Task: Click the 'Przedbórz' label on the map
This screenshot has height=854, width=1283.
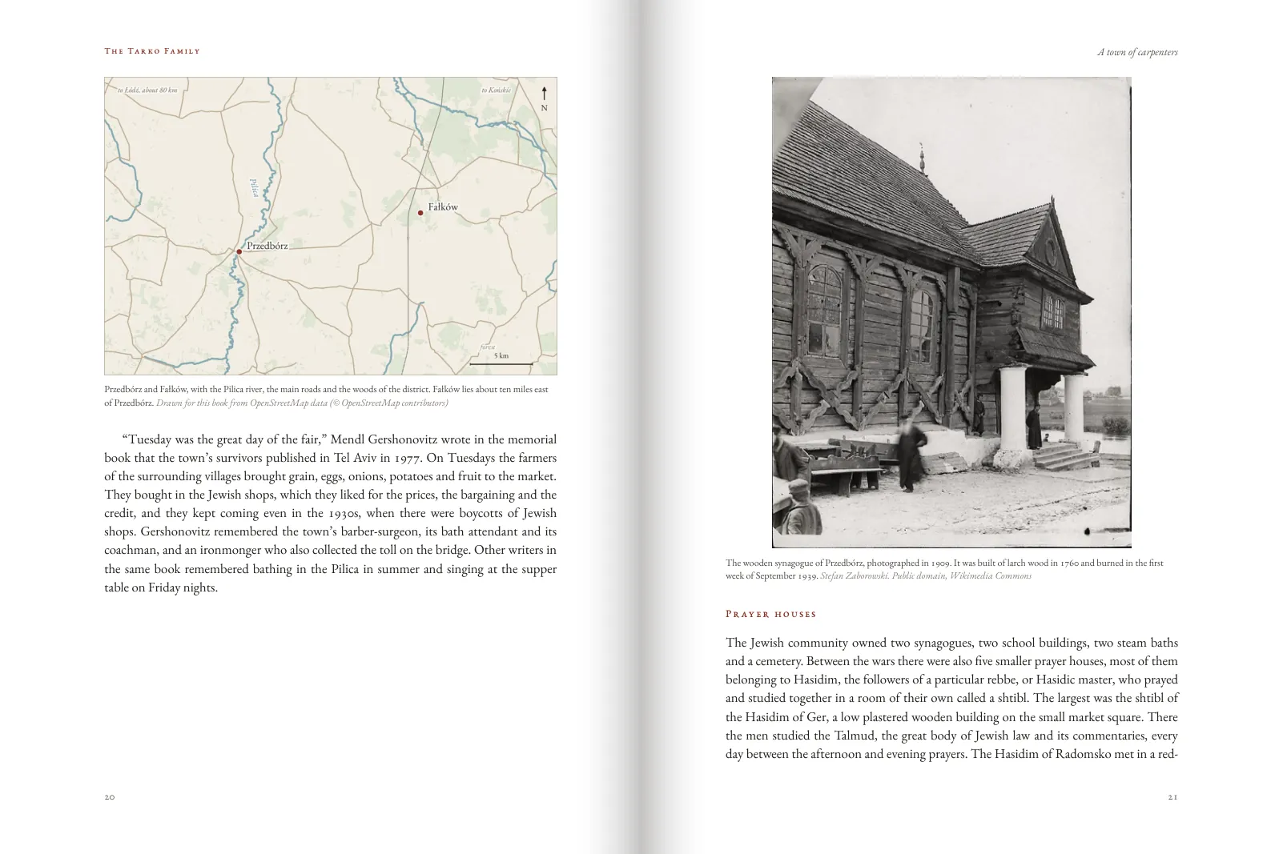Action: tap(267, 246)
